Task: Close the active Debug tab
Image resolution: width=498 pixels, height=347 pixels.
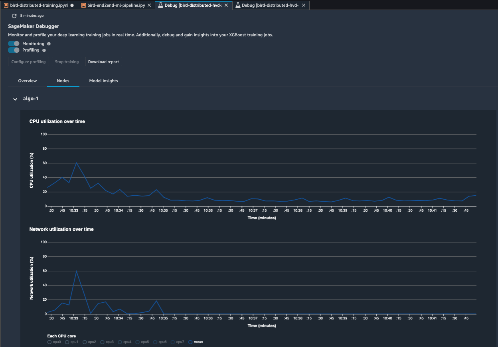Action: (226, 5)
